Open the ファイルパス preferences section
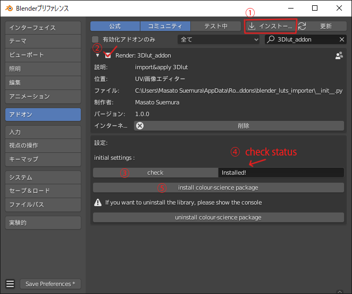Screen dimensions: 352x294 pos(43,205)
